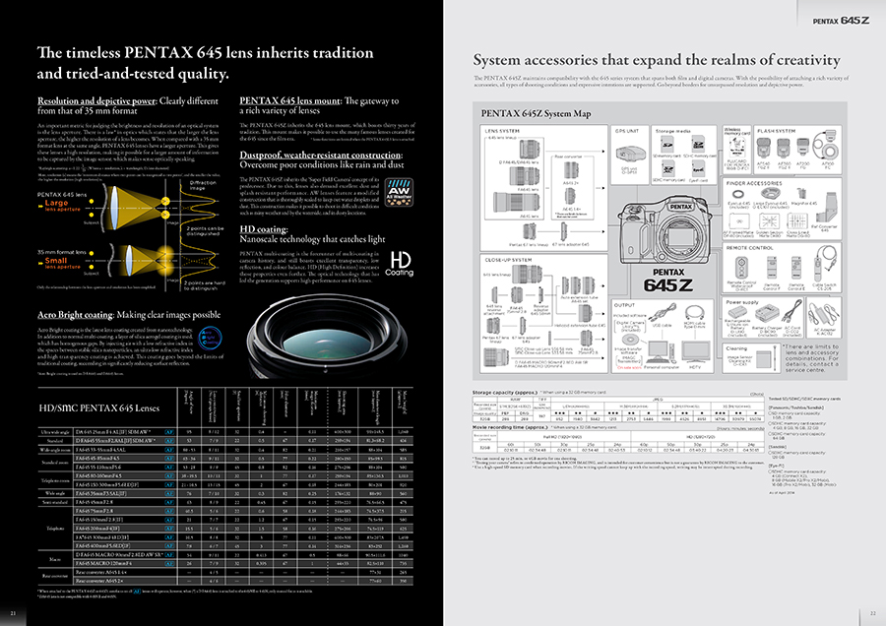Click the AF badge beside DA645 25mm lens row
The width and height of the screenshot is (886, 626).
(169, 432)
